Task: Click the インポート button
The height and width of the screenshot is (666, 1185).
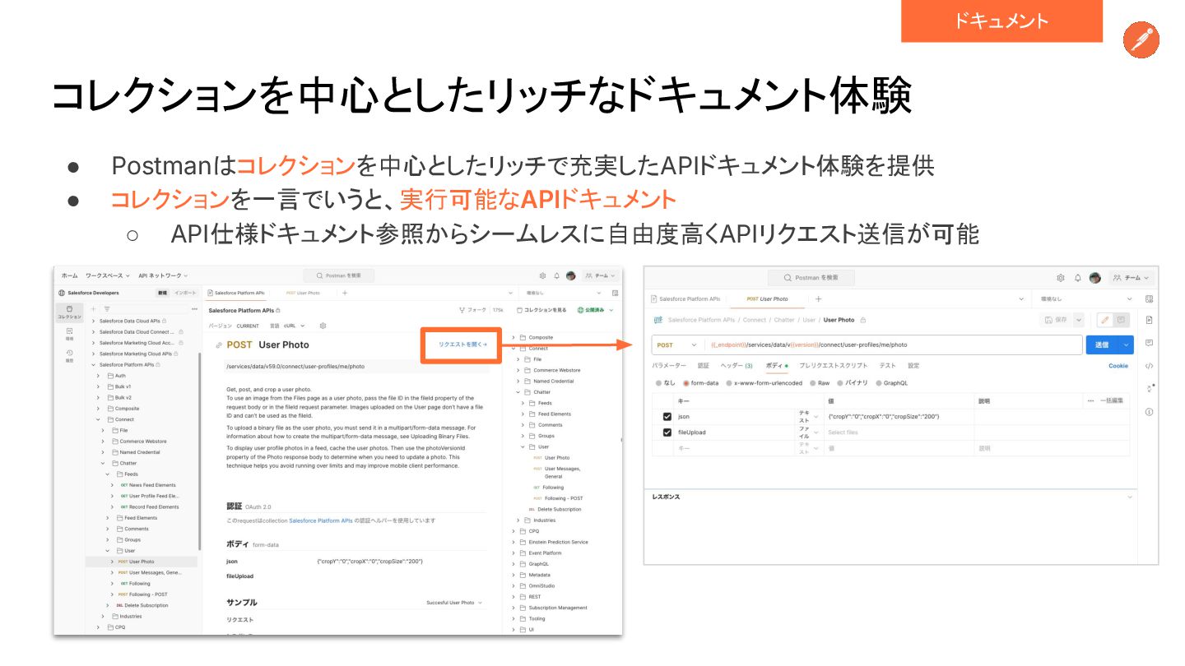Action: [x=185, y=293]
